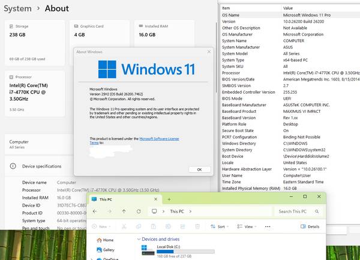Expand the New item dropdown
Viewport: 360px width, 260px height.
coord(102,227)
